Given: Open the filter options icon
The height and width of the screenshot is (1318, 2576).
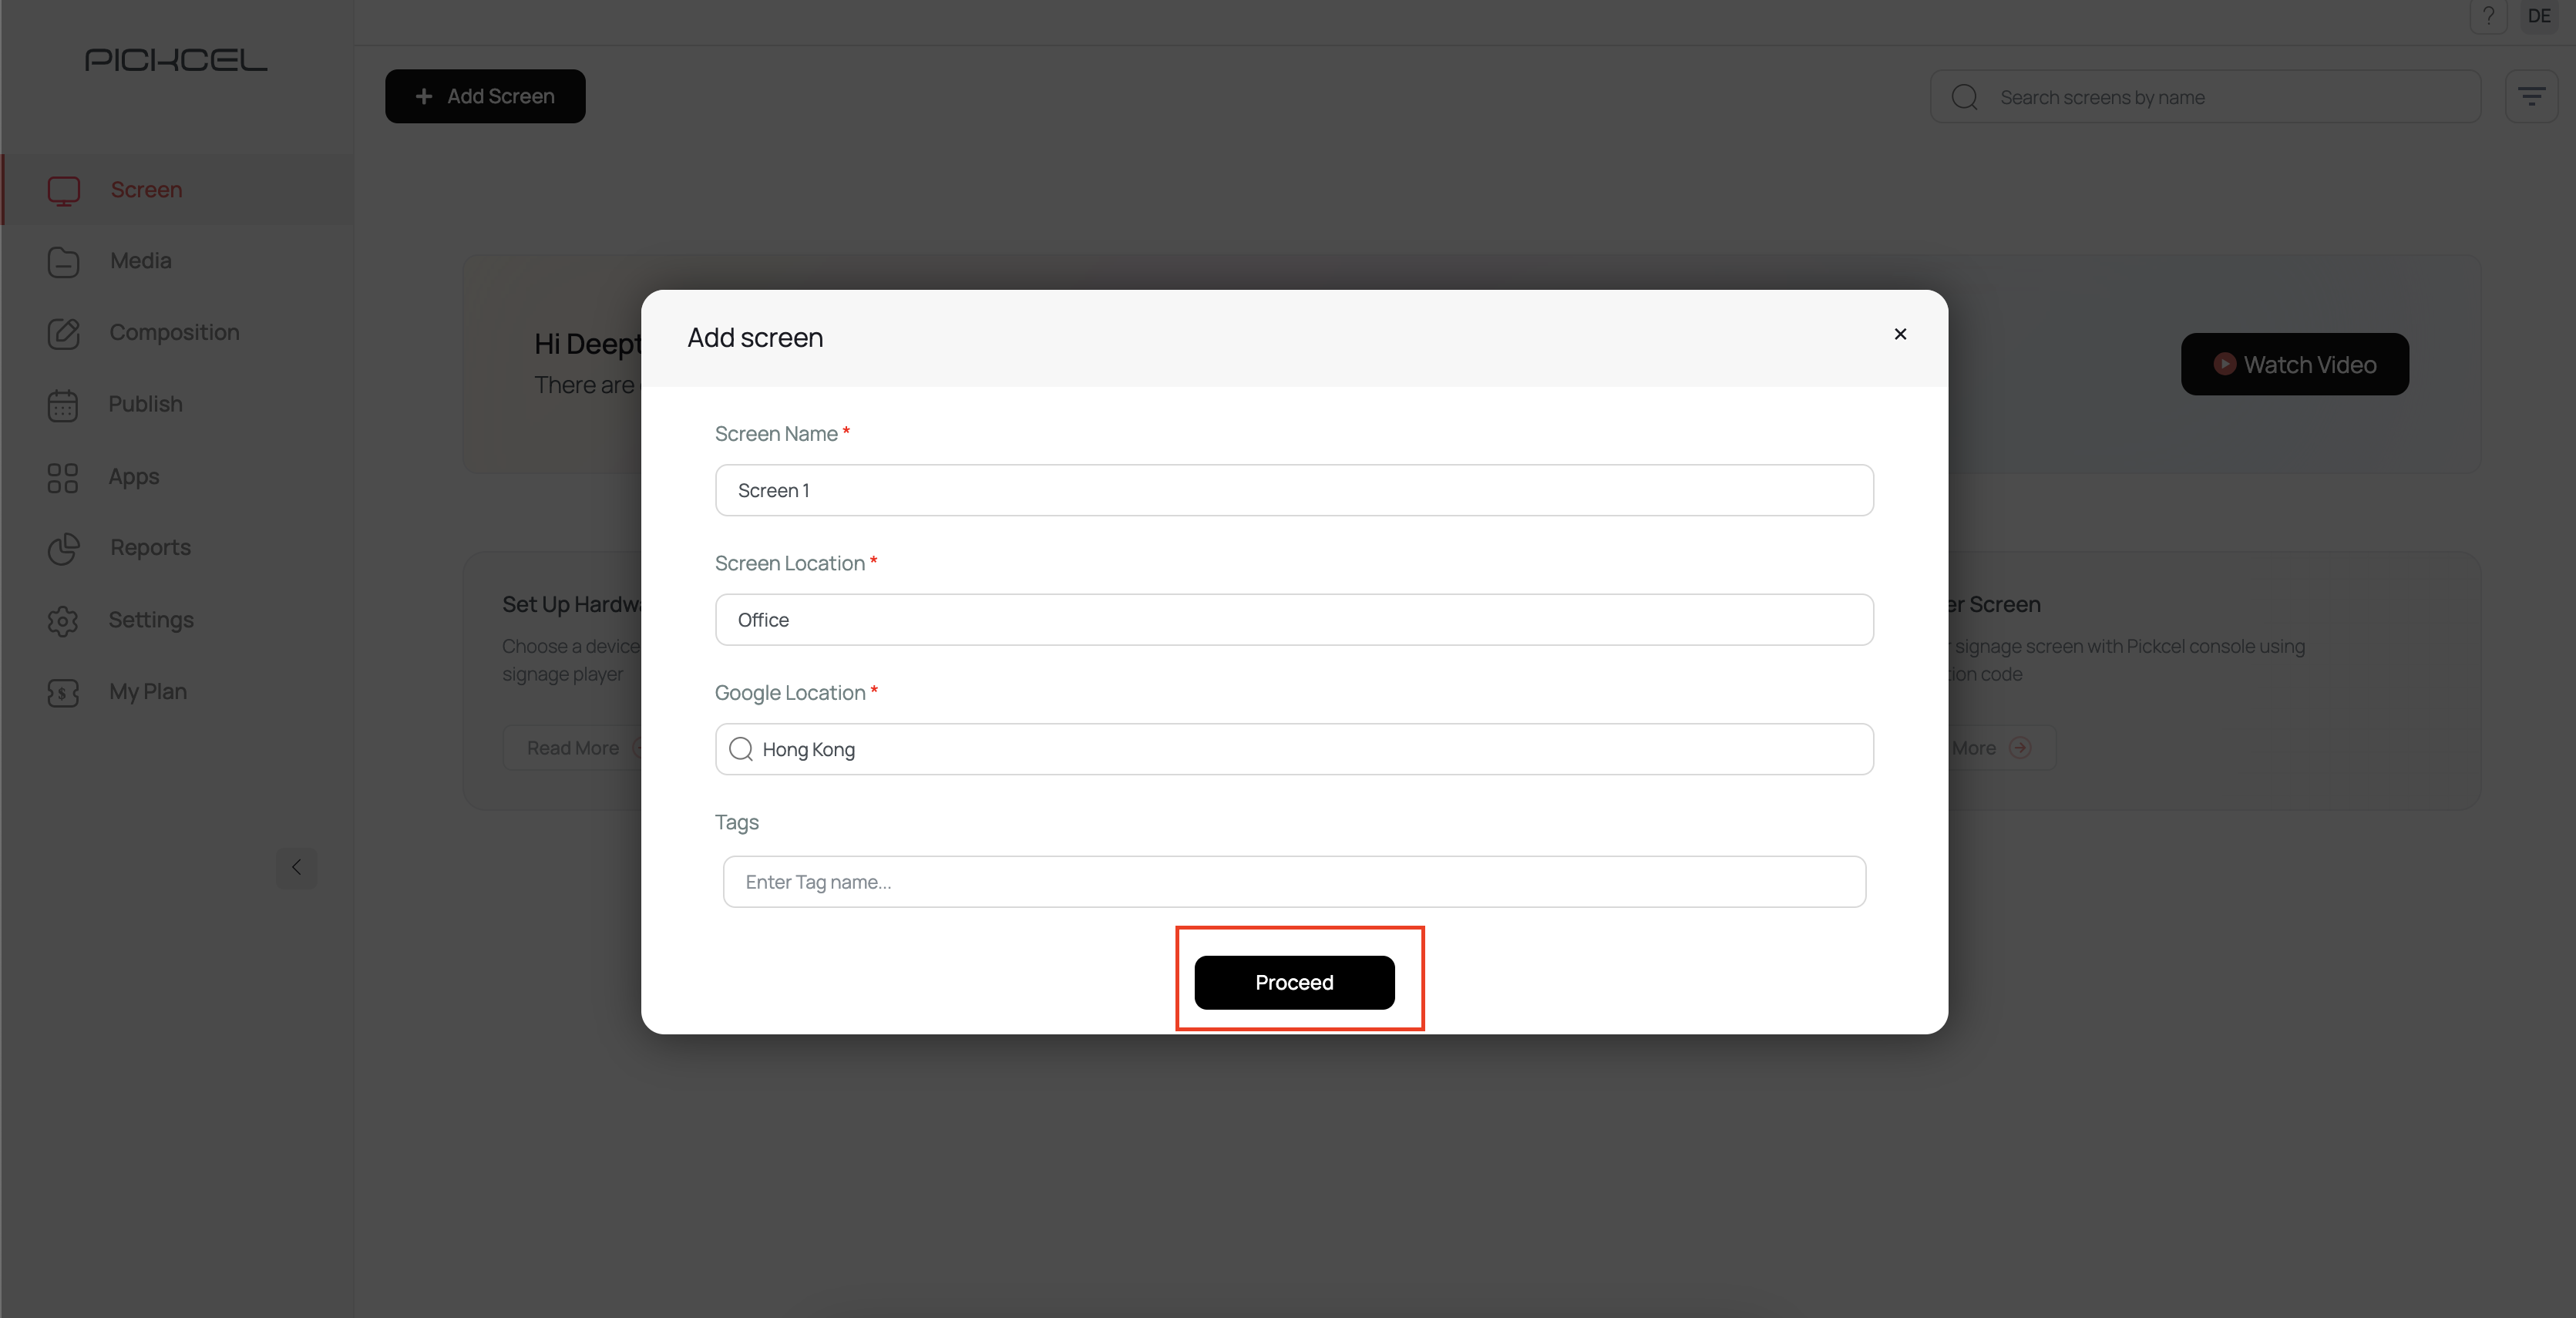Looking at the screenshot, I should (2531, 96).
